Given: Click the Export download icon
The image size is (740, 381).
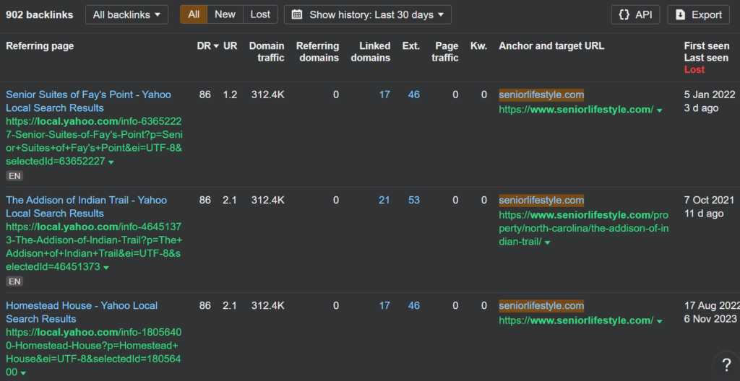Looking at the screenshot, I should tap(679, 14).
